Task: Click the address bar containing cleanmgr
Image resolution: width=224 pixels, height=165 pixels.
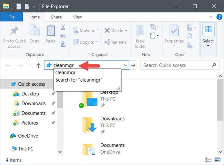Action: tap(86, 65)
